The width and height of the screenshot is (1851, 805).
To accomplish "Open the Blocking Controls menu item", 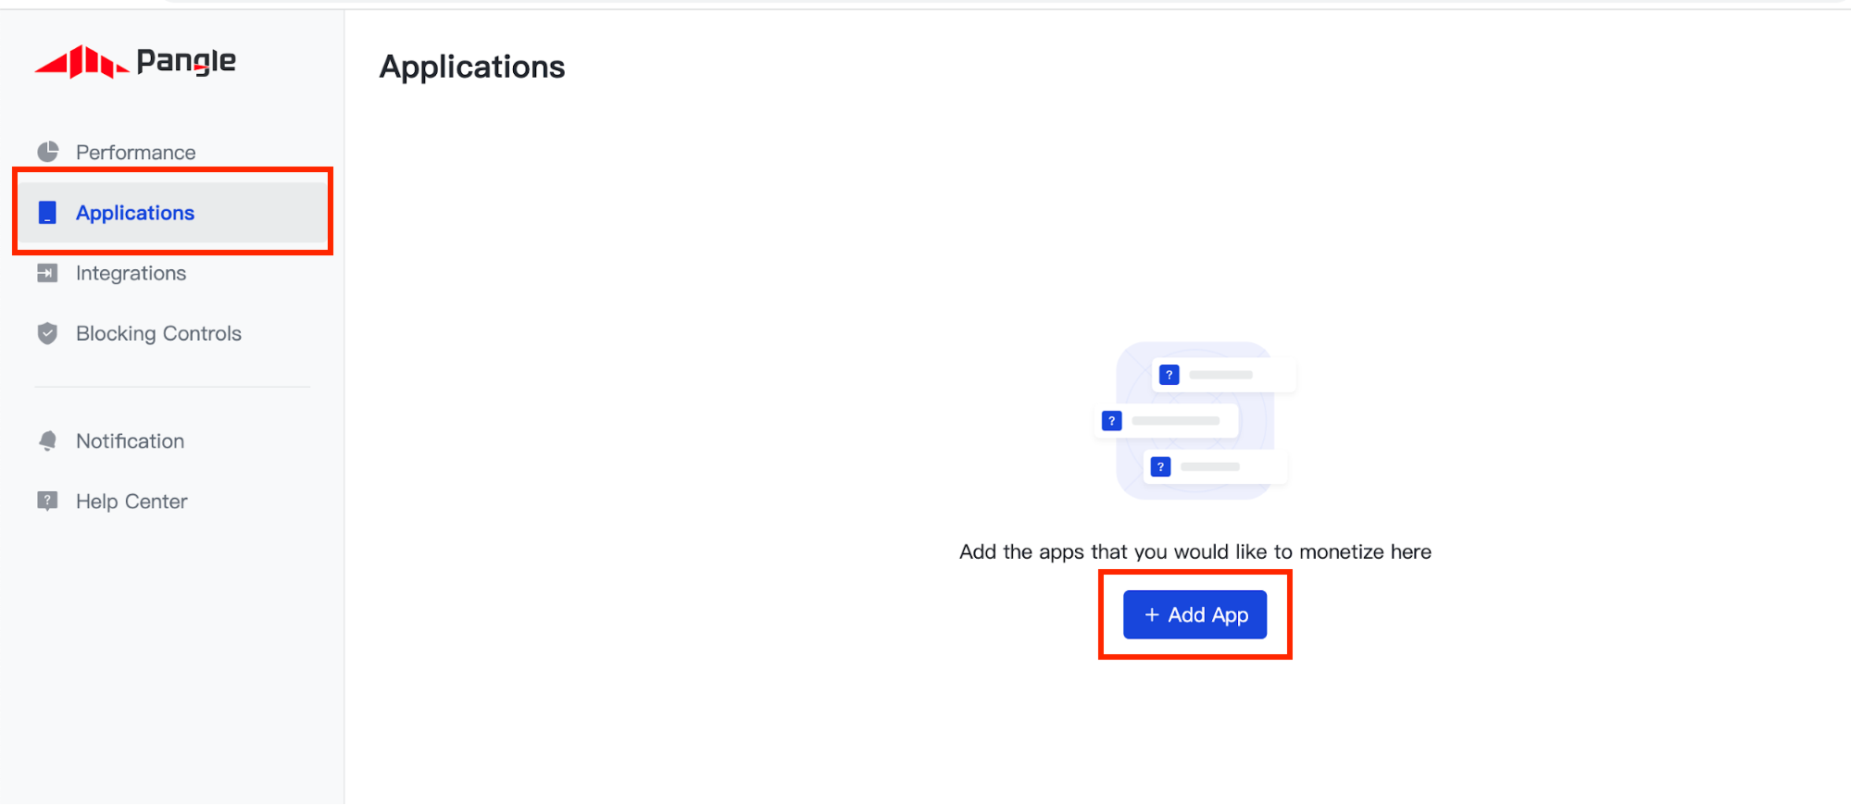I will tap(158, 333).
